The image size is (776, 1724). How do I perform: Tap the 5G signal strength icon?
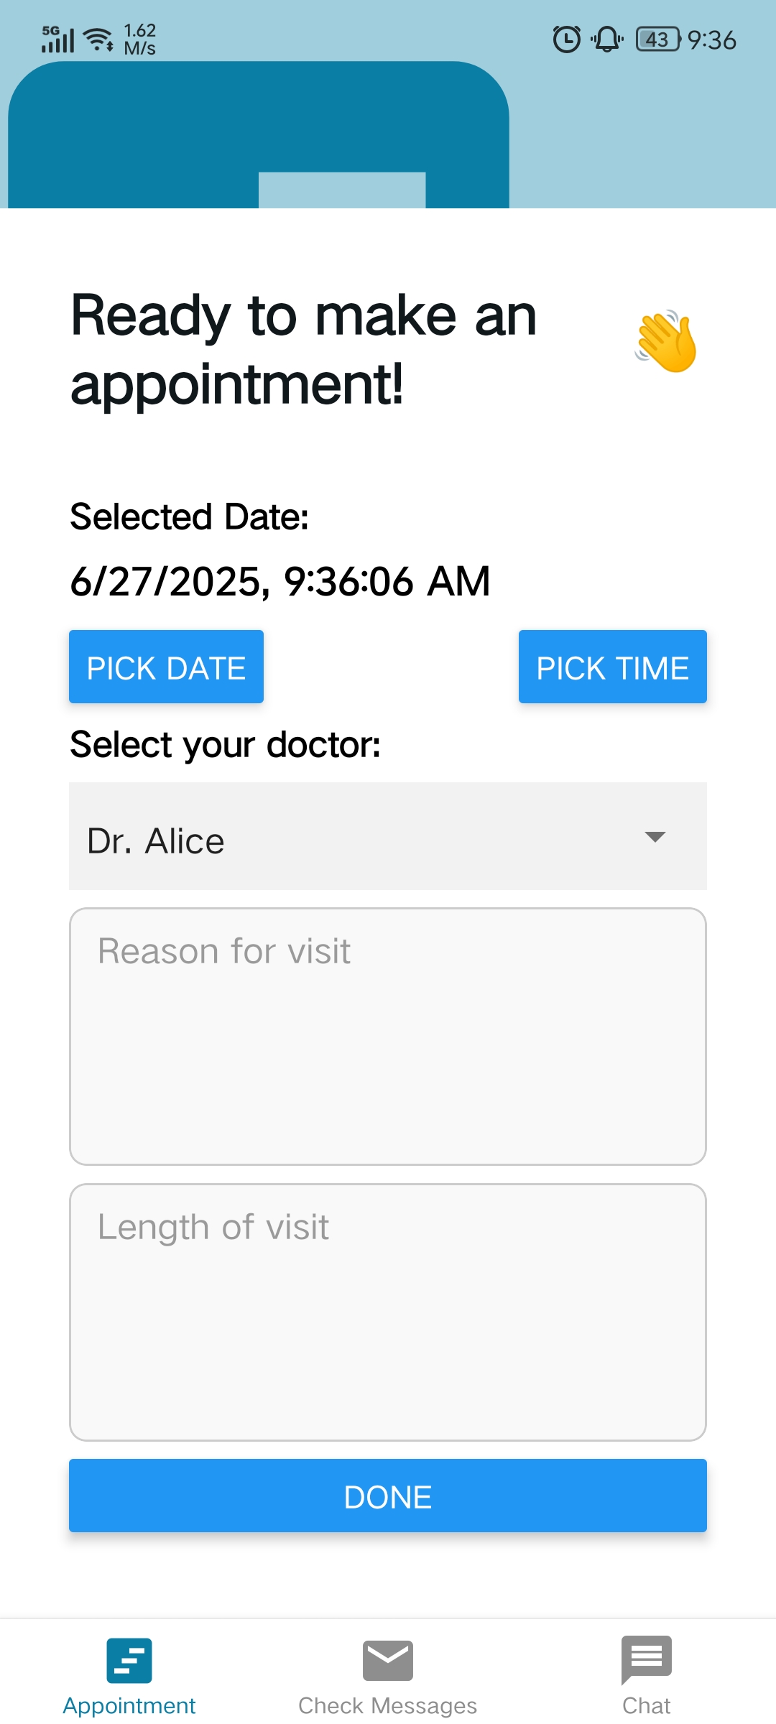[x=57, y=40]
